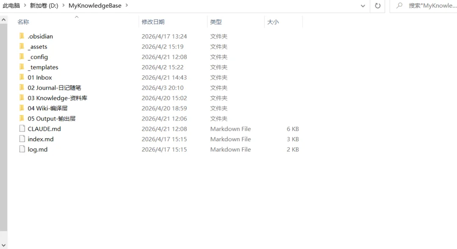Select the 04 Wiki folder icon

point(22,108)
